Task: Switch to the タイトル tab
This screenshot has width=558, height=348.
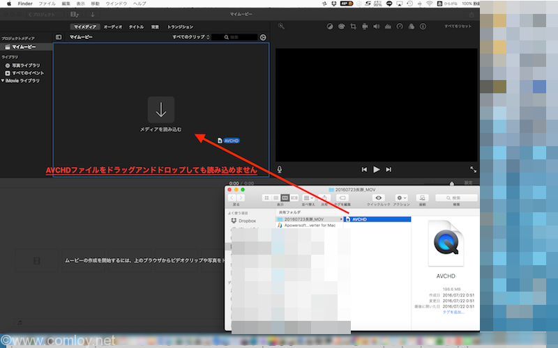Action: tap(136, 27)
